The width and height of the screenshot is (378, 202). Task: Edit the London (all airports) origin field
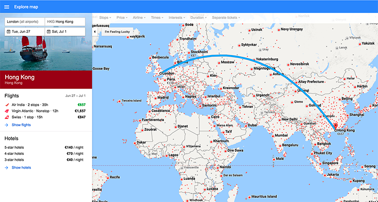(25, 22)
